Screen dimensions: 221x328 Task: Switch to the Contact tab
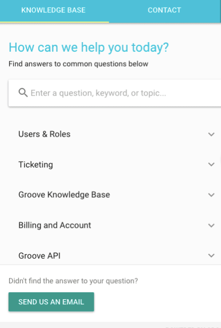pos(165,10)
